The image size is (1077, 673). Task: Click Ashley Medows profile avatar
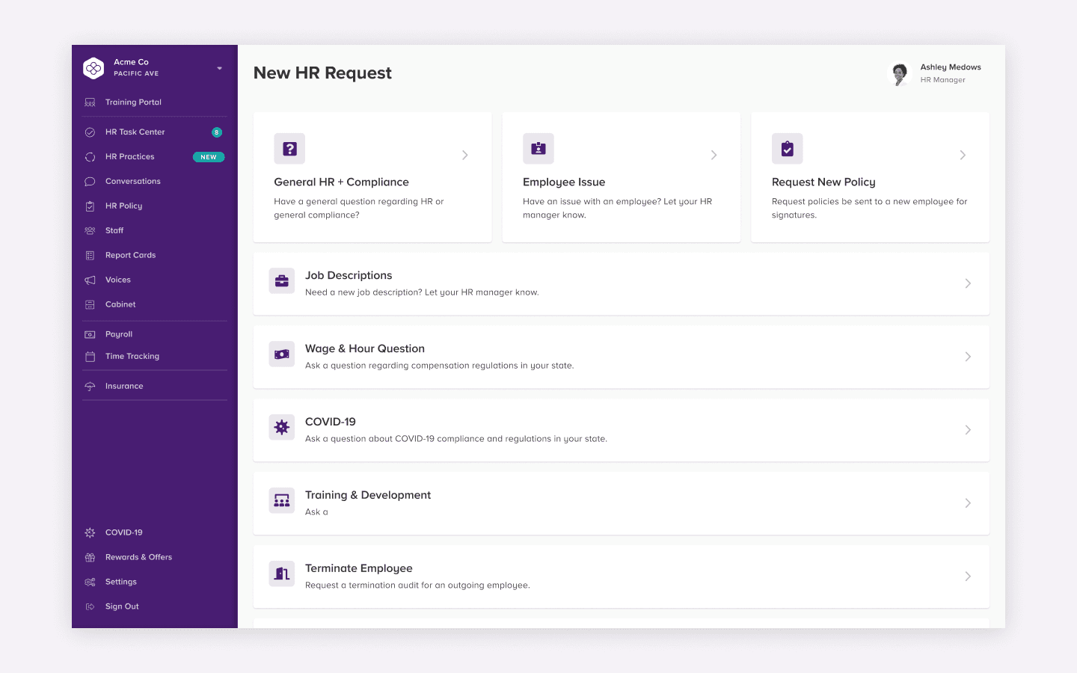900,73
